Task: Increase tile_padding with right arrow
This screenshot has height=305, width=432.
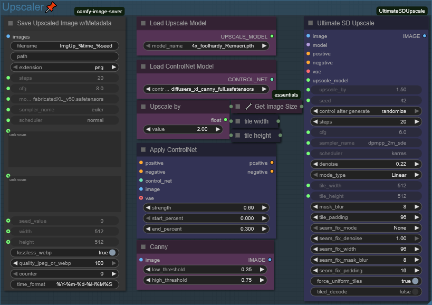Action: 417,217
